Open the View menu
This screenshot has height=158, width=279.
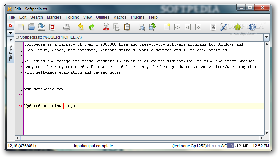88,17
